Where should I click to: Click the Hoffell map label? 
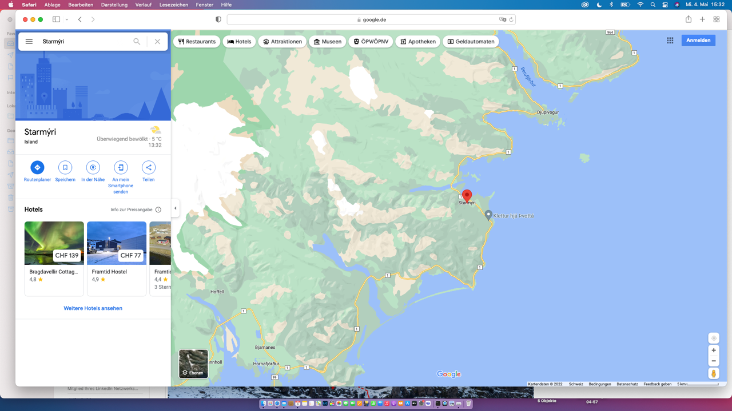pos(217,292)
